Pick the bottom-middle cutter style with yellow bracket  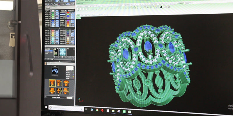click(x=59, y=91)
